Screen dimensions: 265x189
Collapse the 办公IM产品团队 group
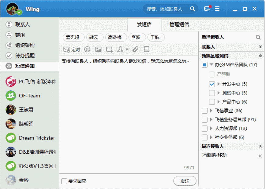pyautogui.click(x=211, y=65)
